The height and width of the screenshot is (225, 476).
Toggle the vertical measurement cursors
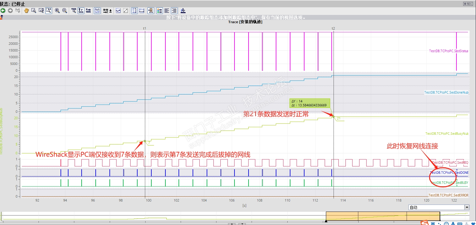pos(135,11)
